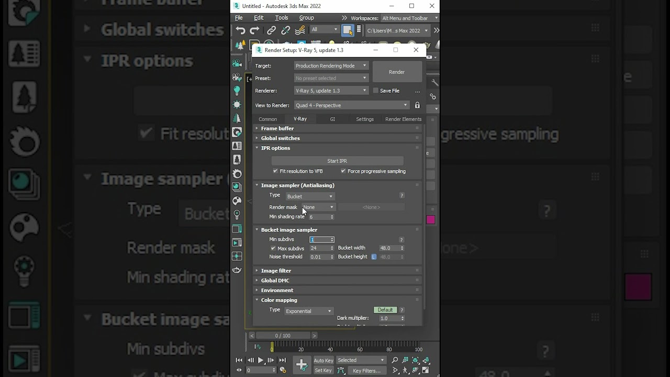Click the fire-ring icon in the left toolbar
This screenshot has height=377, width=670.
237,173
